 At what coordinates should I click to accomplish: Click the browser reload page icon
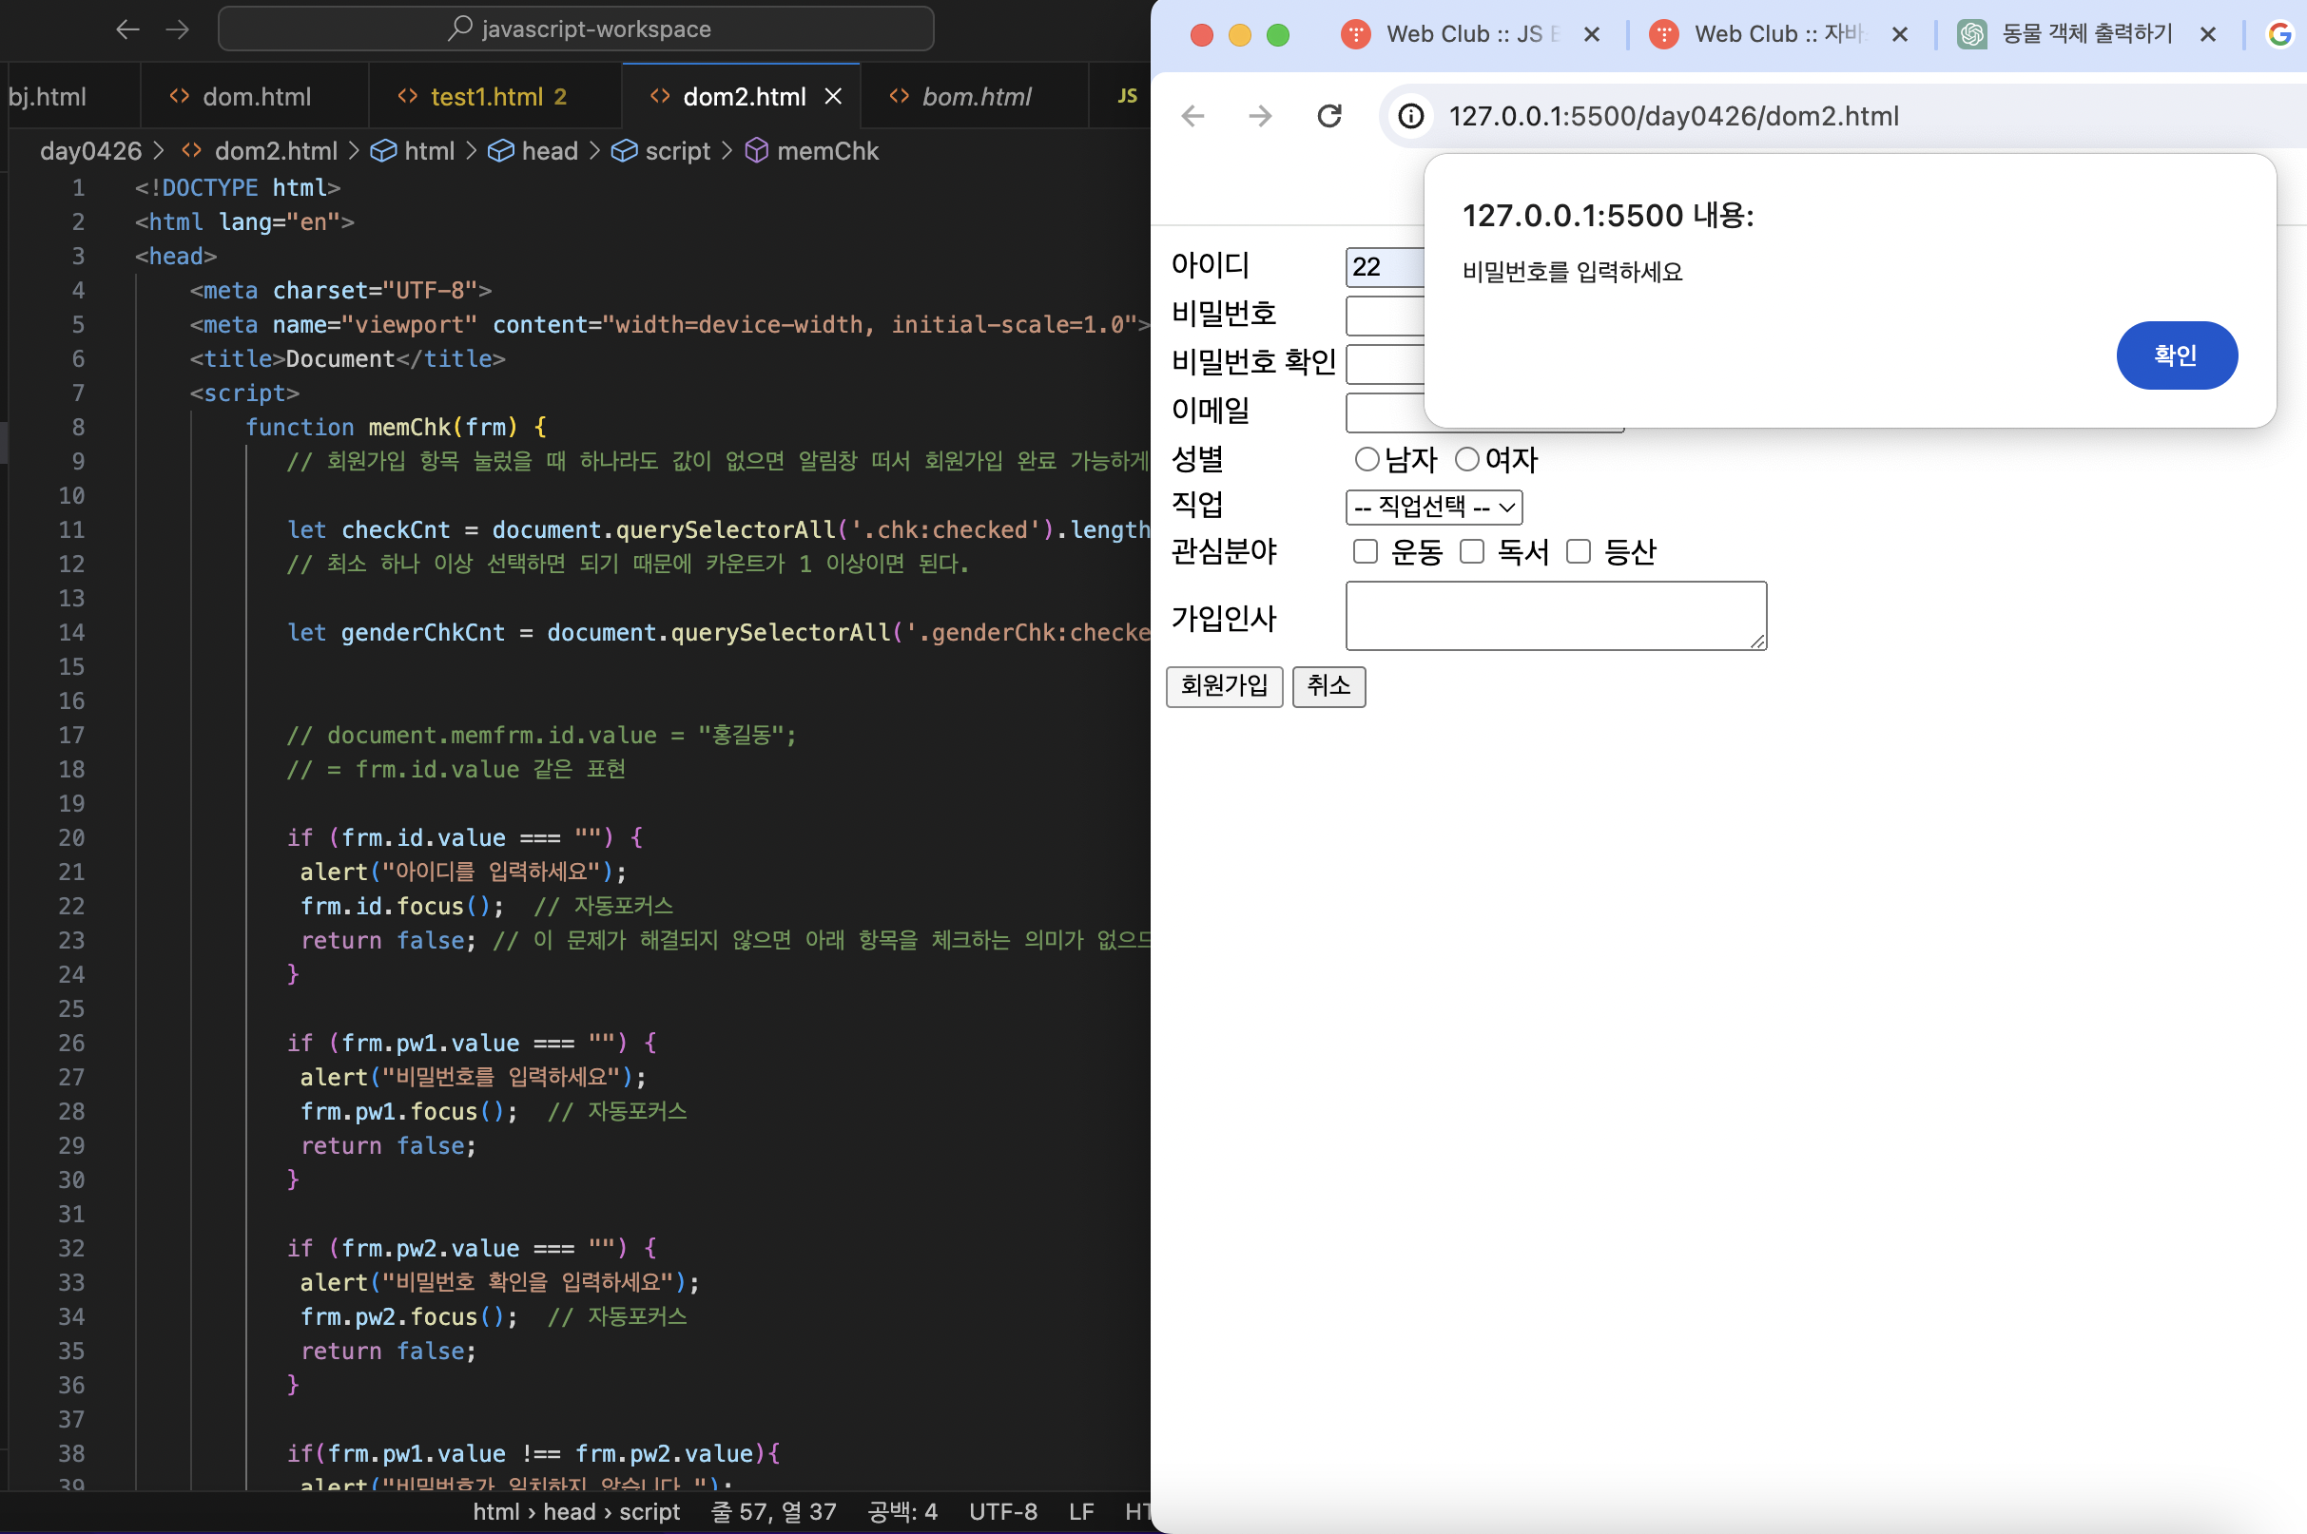coord(1328,116)
